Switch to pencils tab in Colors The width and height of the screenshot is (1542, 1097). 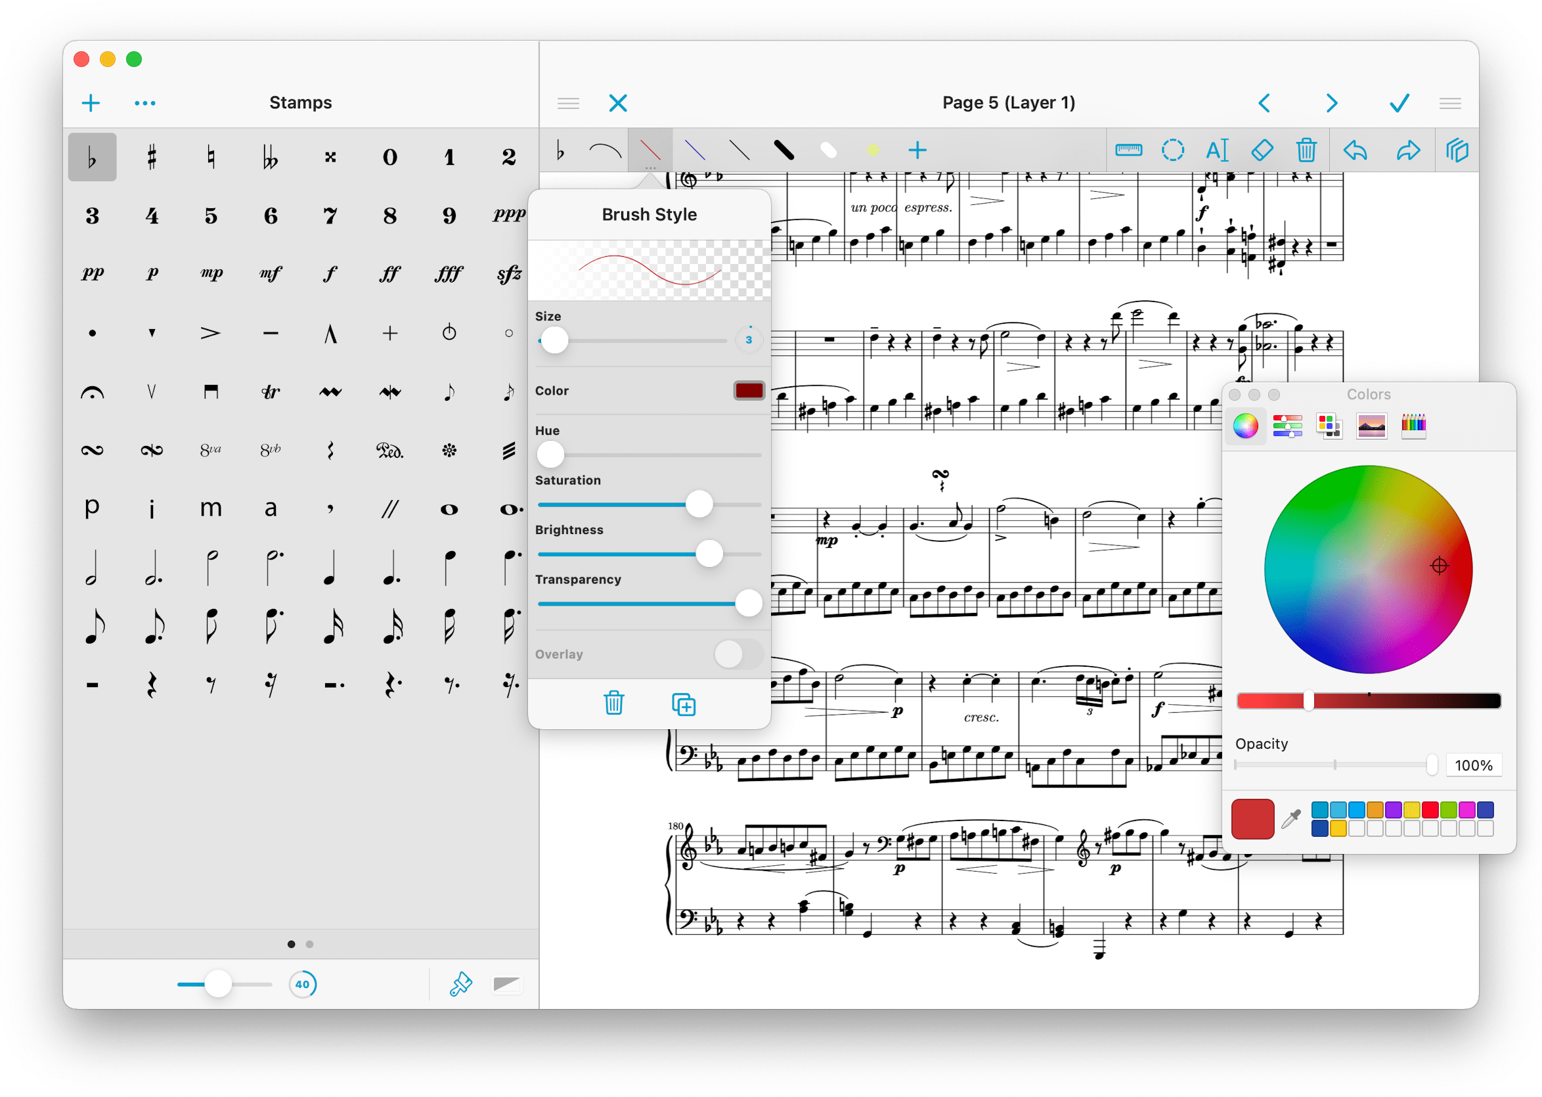click(x=1413, y=426)
